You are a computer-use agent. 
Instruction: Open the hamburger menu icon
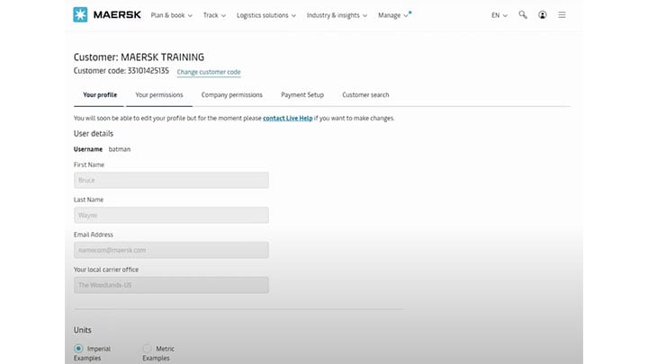[x=562, y=15]
